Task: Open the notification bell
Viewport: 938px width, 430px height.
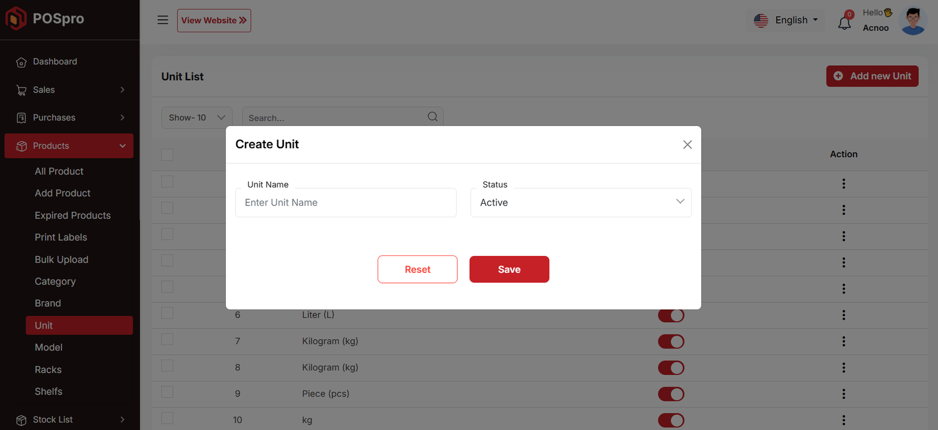Action: tap(844, 23)
